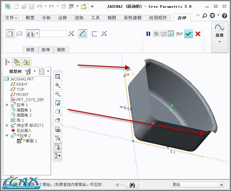Screen dimensions: 231x191
Task: Open the help question mark icon
Action: 225,16
